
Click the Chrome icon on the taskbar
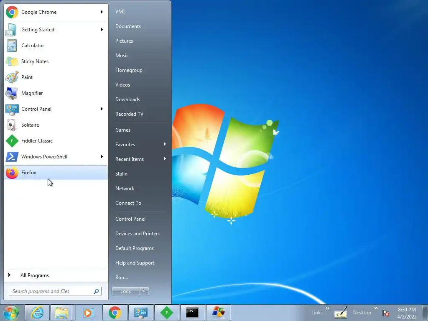pyautogui.click(x=115, y=313)
